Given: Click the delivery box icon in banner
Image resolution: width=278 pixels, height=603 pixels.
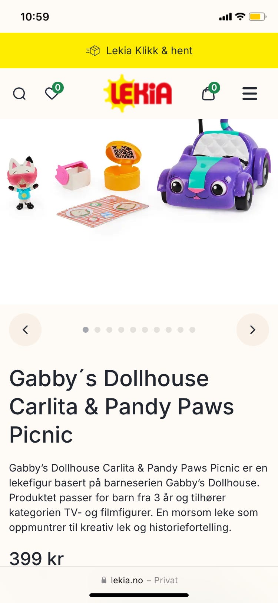Looking at the screenshot, I should tap(93, 50).
